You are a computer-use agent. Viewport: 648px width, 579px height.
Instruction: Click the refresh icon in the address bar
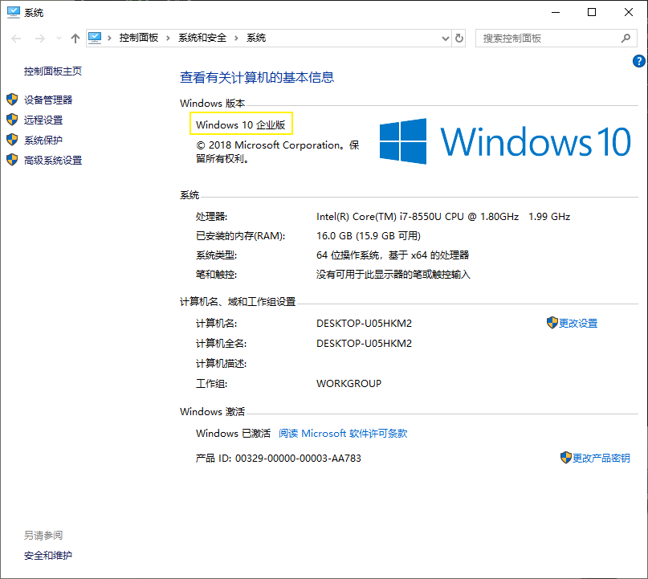pyautogui.click(x=458, y=38)
